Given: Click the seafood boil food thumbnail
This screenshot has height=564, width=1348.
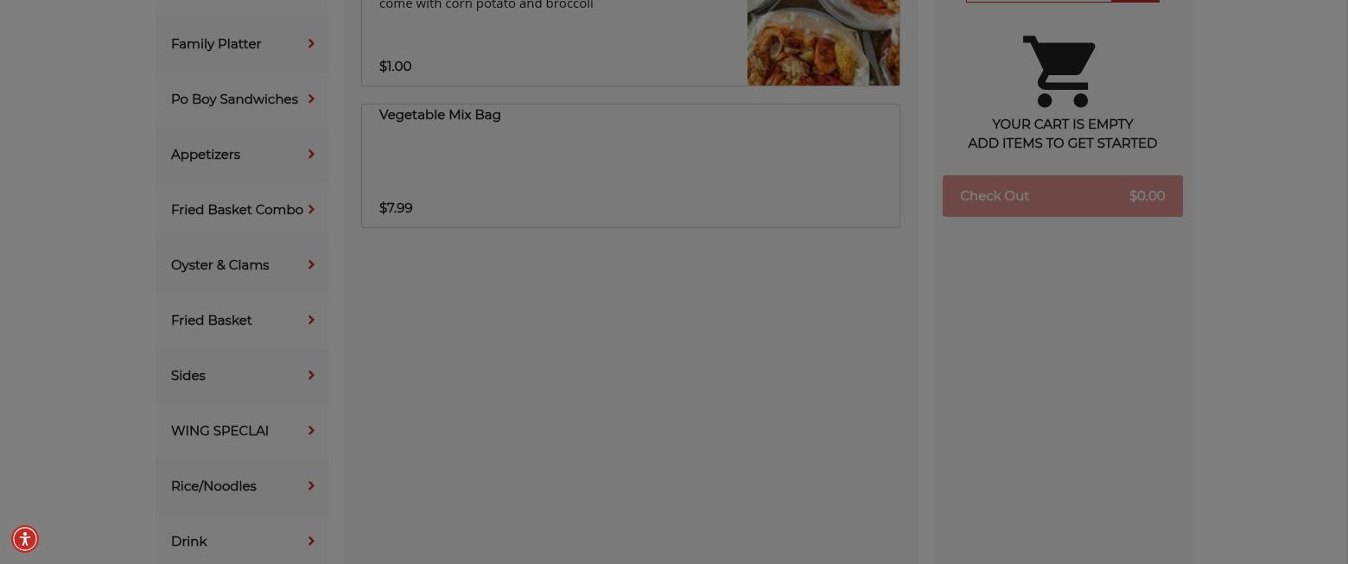Looking at the screenshot, I should 823,42.
